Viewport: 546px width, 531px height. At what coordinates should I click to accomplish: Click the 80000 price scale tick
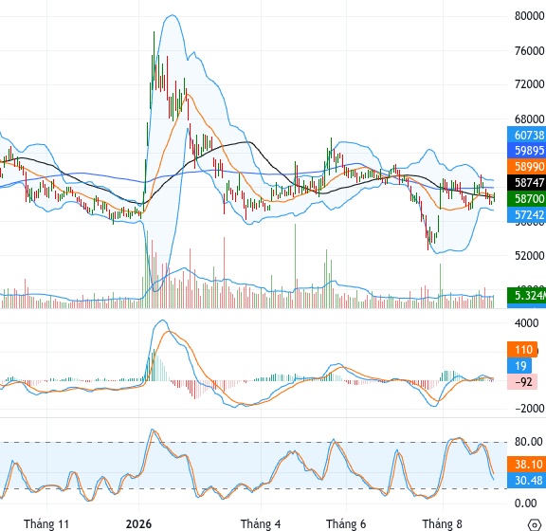pos(529,16)
